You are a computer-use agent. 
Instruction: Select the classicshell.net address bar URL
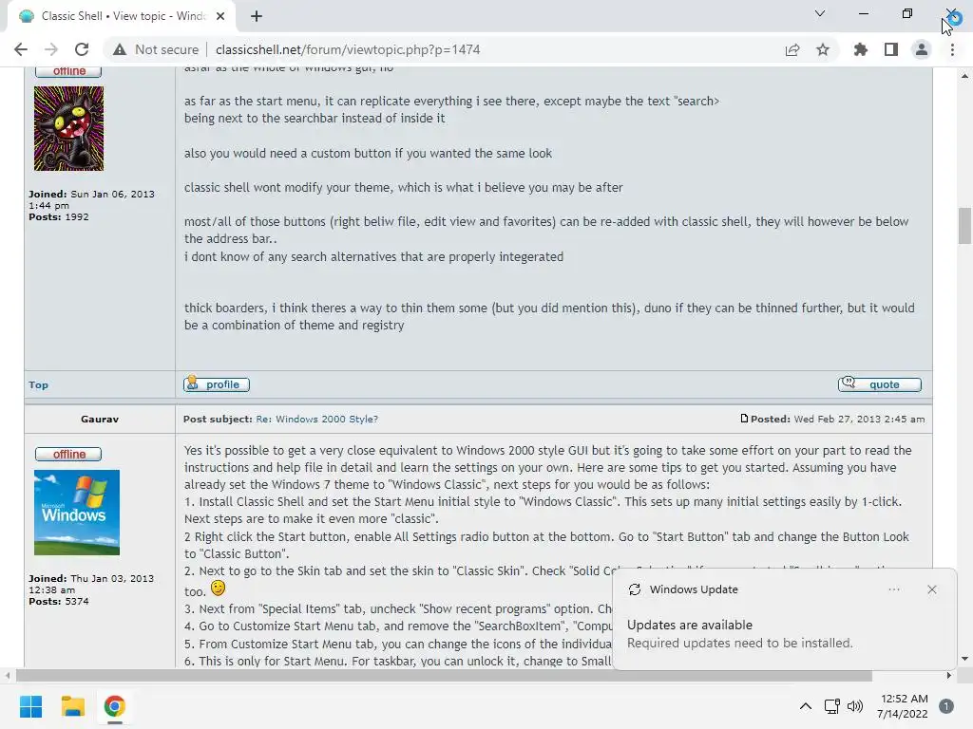pyautogui.click(x=348, y=49)
